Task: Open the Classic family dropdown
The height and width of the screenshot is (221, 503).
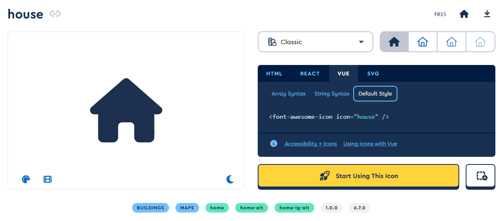Action: pos(316,42)
